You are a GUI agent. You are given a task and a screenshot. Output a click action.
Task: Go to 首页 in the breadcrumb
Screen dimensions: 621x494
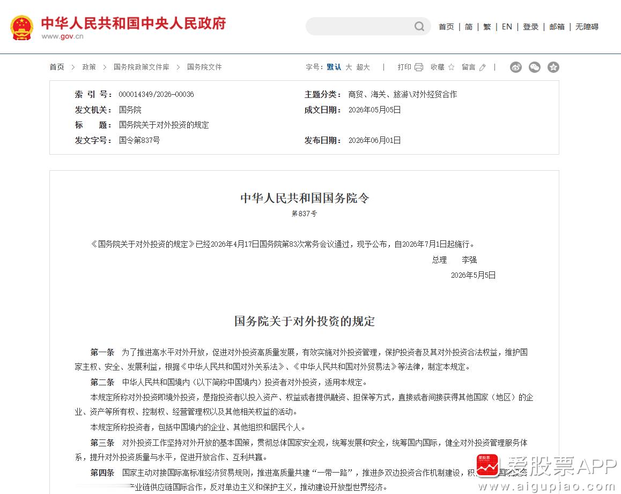click(57, 67)
